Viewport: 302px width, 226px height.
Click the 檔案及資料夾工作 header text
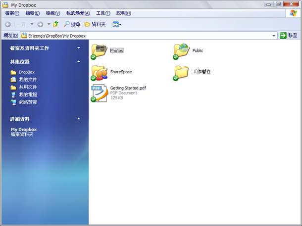pos(30,48)
